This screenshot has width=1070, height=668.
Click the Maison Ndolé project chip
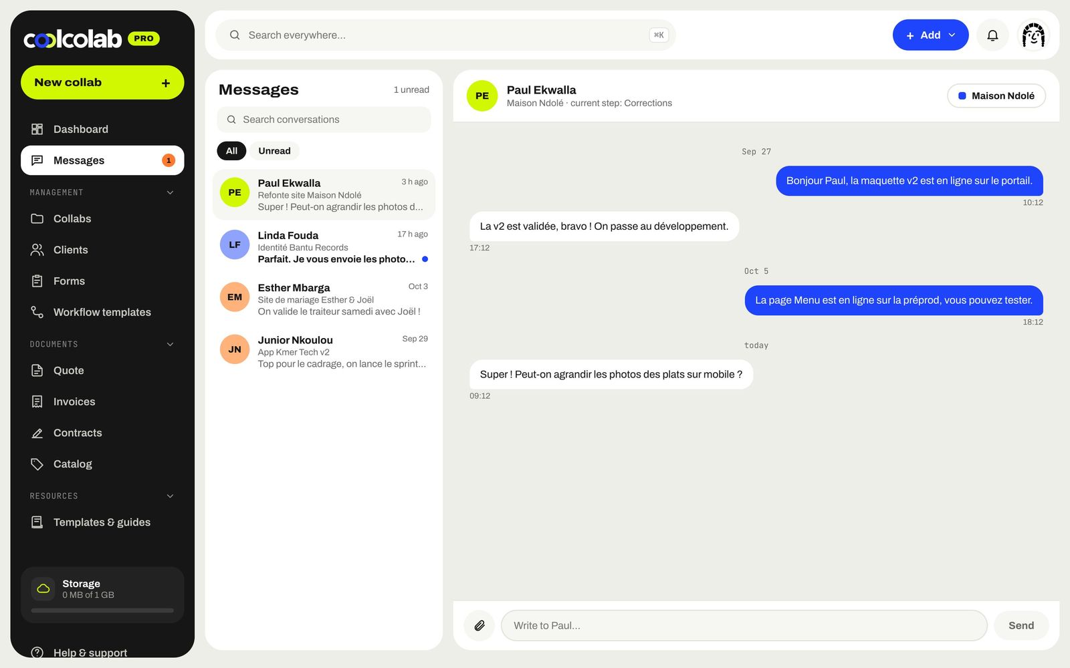click(x=996, y=96)
